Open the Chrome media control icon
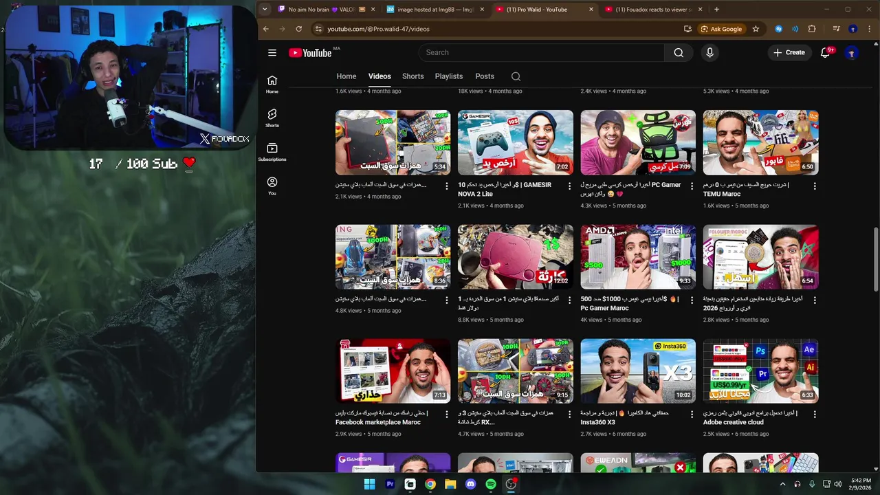 click(x=836, y=29)
